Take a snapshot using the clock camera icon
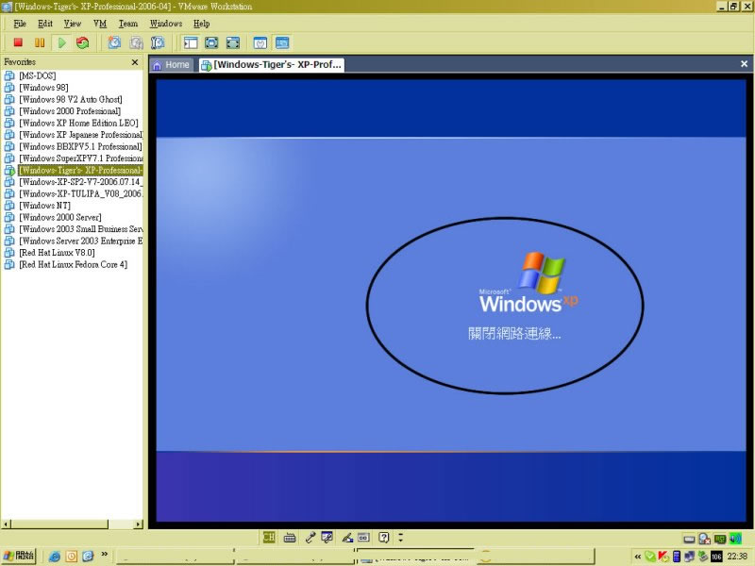The width and height of the screenshot is (755, 566). 114,42
